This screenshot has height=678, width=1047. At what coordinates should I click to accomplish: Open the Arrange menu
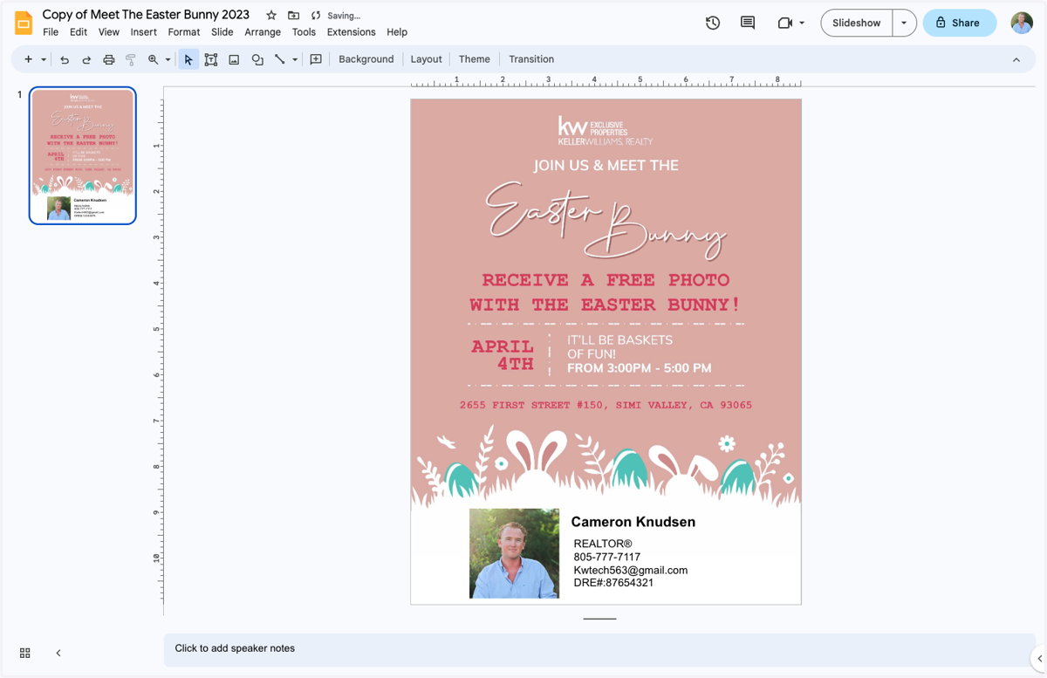click(263, 32)
